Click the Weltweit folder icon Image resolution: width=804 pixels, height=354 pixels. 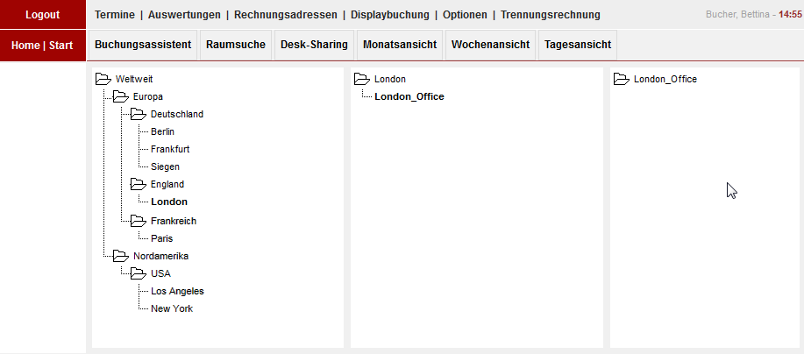coord(103,79)
